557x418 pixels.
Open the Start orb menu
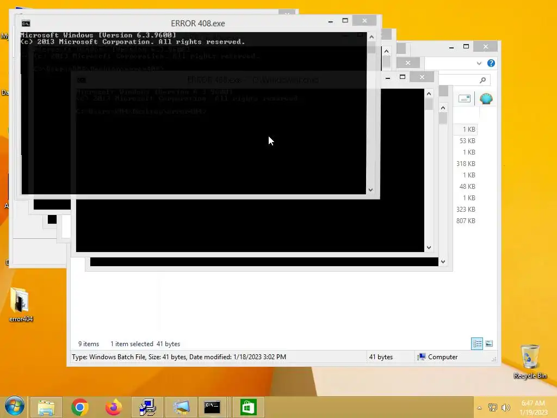point(14,406)
